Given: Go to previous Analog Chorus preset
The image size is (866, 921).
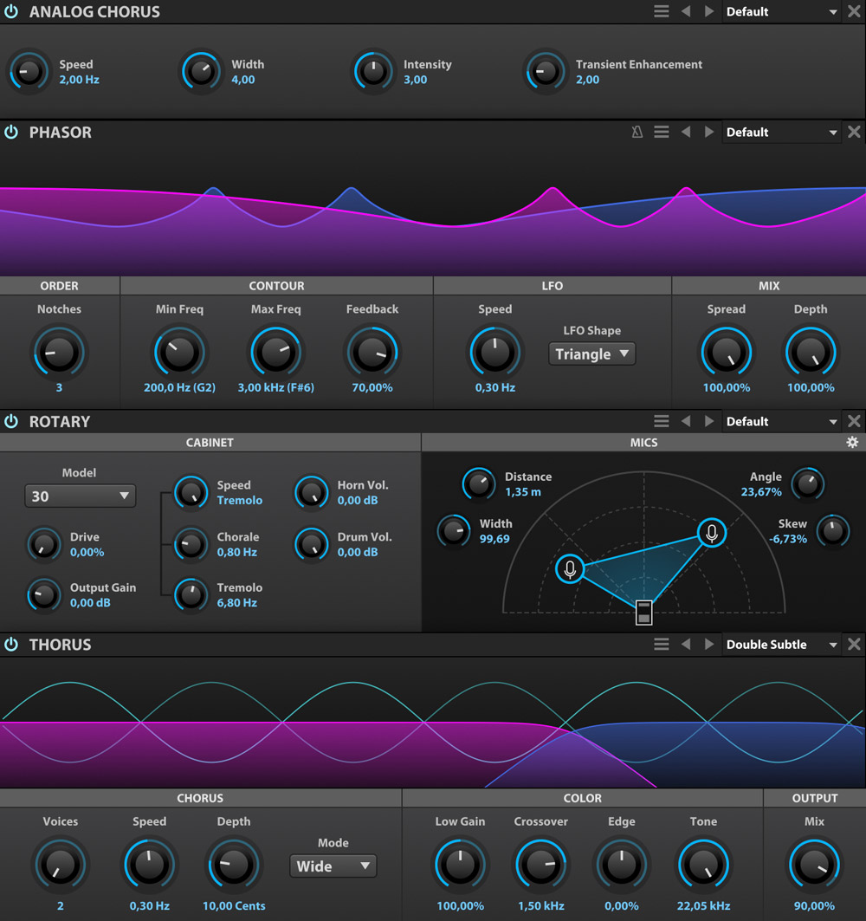Looking at the screenshot, I should 685,11.
